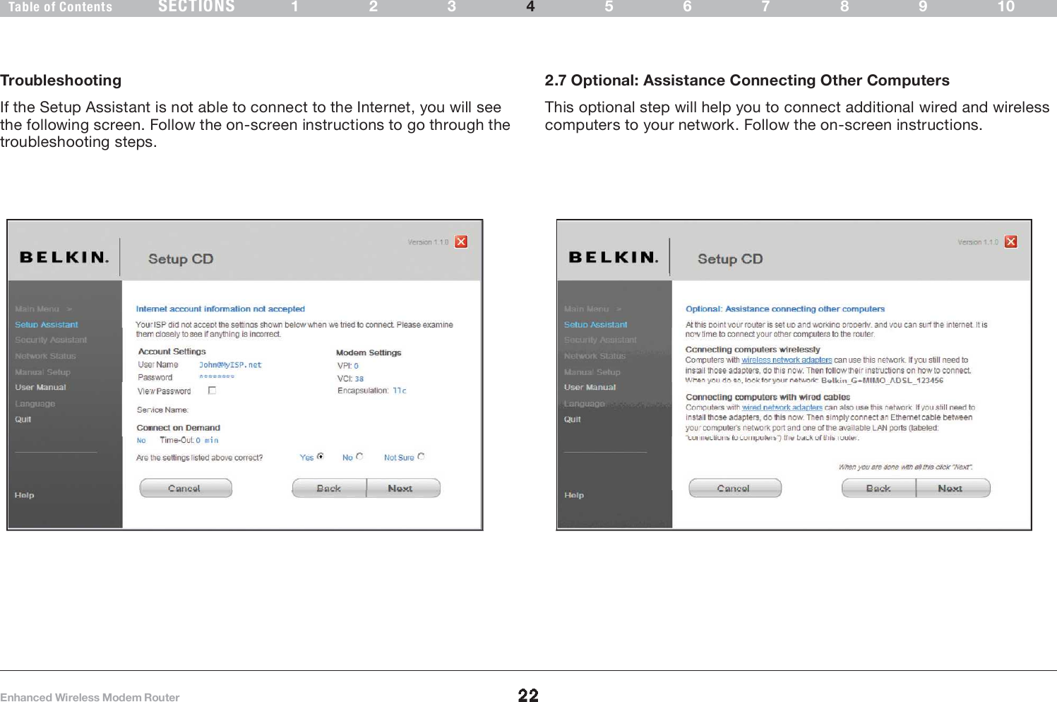1057x702 pixels.
Task: Open Network Status in left window sidebar
Action: [x=45, y=357]
